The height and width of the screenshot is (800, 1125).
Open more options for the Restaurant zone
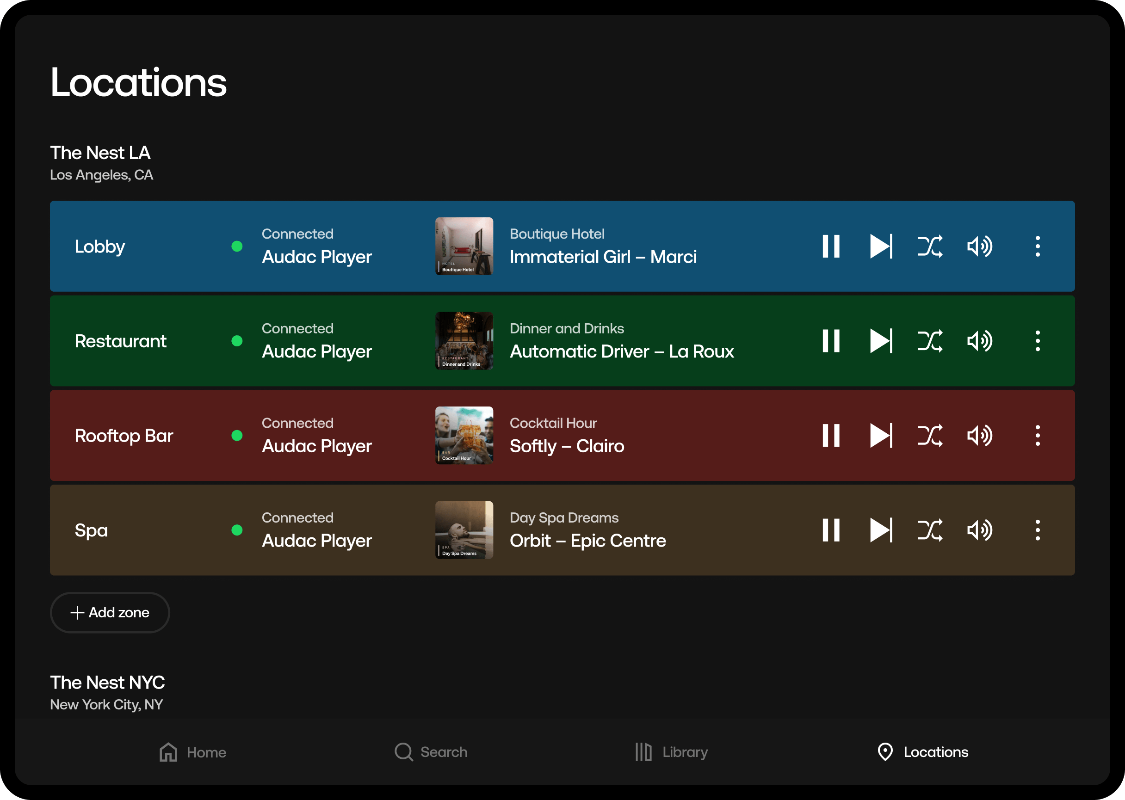tap(1037, 341)
